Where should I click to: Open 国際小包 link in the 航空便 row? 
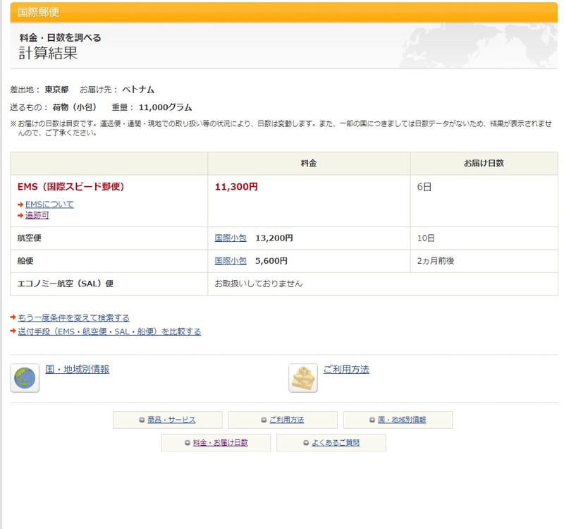pyautogui.click(x=231, y=238)
